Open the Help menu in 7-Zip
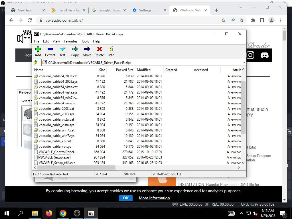 click(x=96, y=41)
